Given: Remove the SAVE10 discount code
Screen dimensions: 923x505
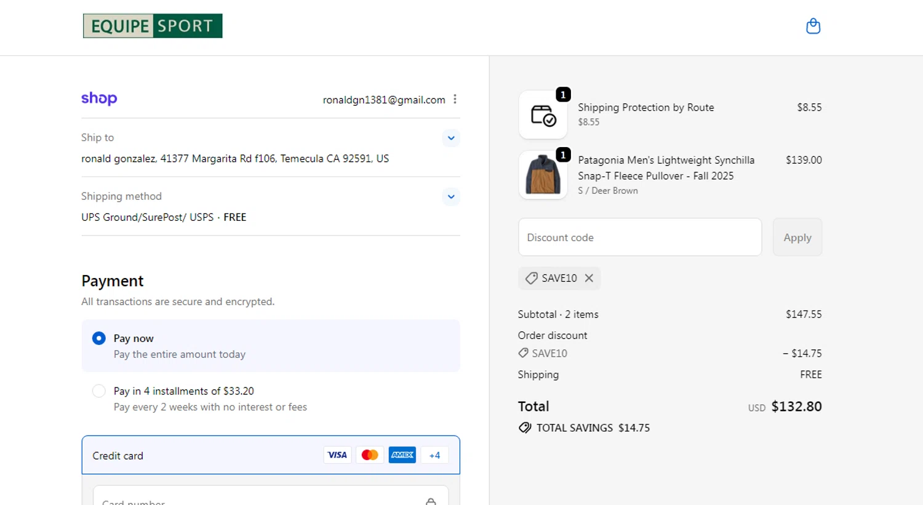Looking at the screenshot, I should pyautogui.click(x=589, y=278).
